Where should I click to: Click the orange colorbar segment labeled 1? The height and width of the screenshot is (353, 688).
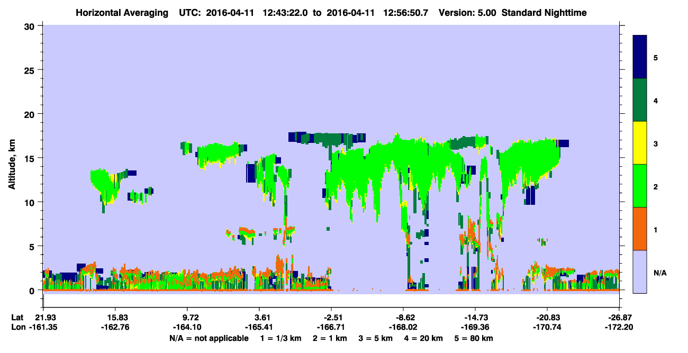(x=640, y=229)
